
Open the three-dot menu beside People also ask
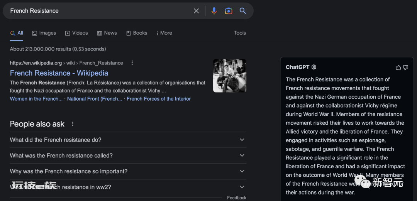click(73, 124)
